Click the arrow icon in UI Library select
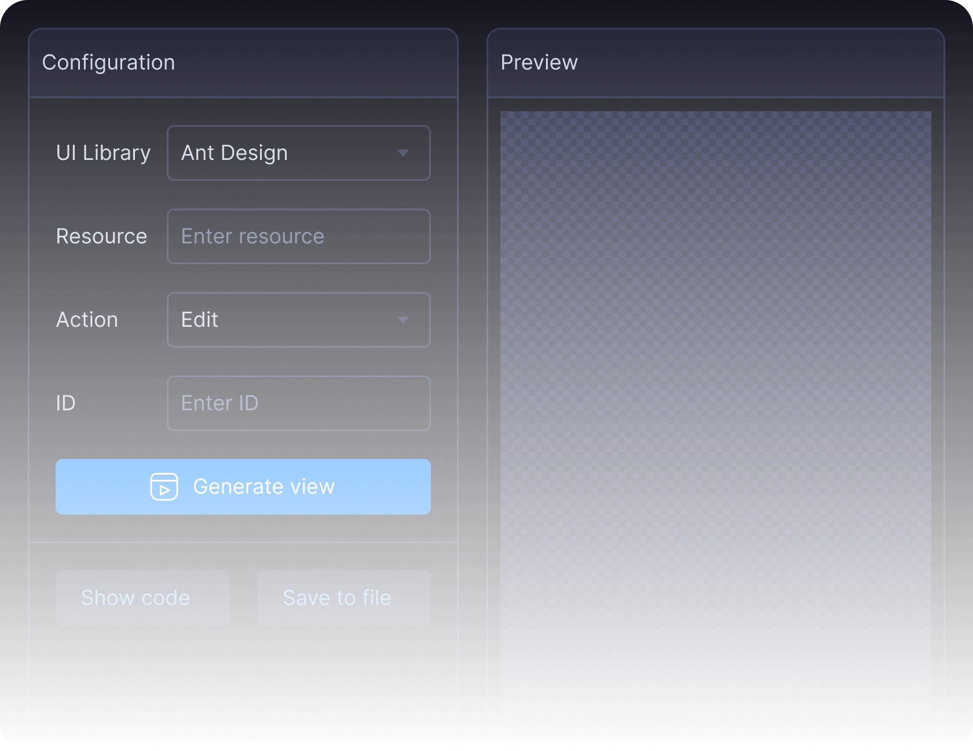Image resolution: width=973 pixels, height=751 pixels. (403, 153)
